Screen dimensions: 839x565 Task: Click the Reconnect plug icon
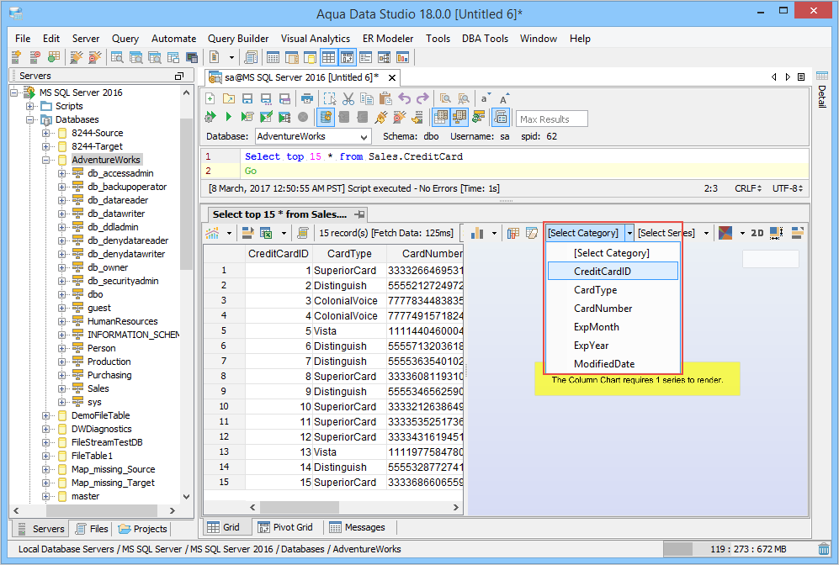[x=381, y=117]
